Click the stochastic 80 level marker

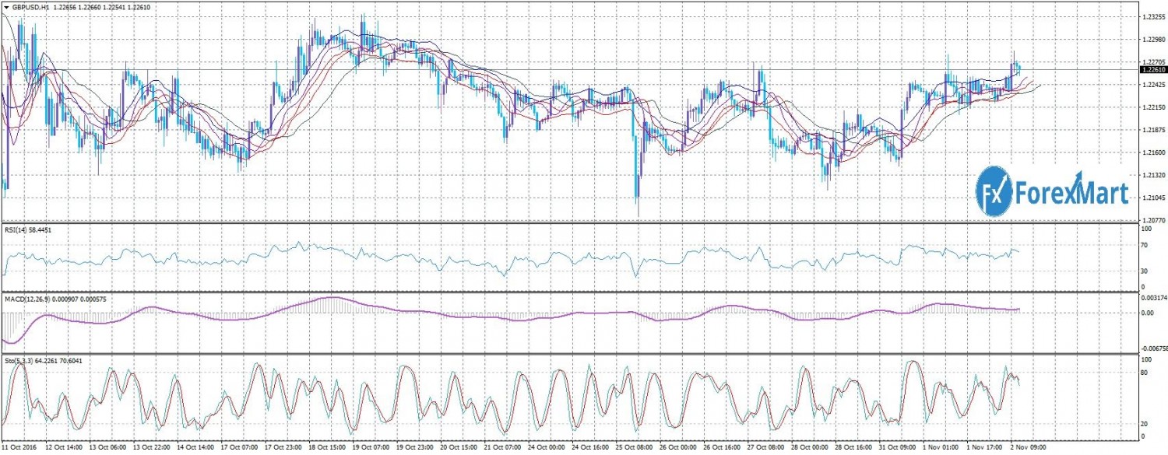1145,373
